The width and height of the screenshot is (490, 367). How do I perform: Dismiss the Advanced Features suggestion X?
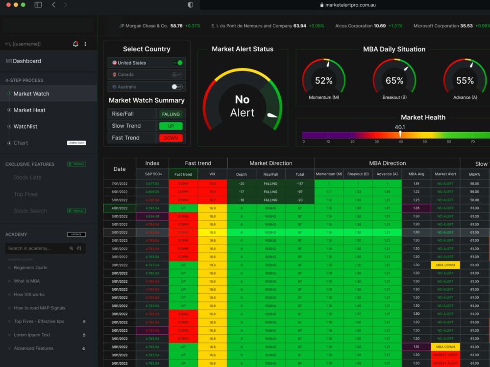pos(9,348)
